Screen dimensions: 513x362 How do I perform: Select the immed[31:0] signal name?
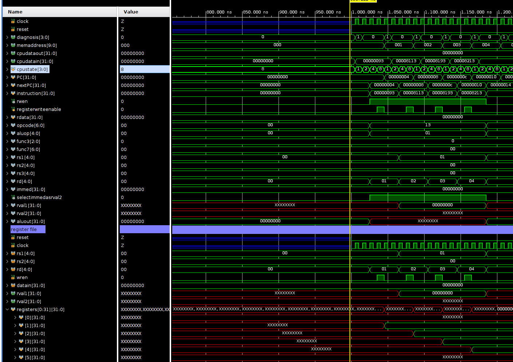point(31,189)
